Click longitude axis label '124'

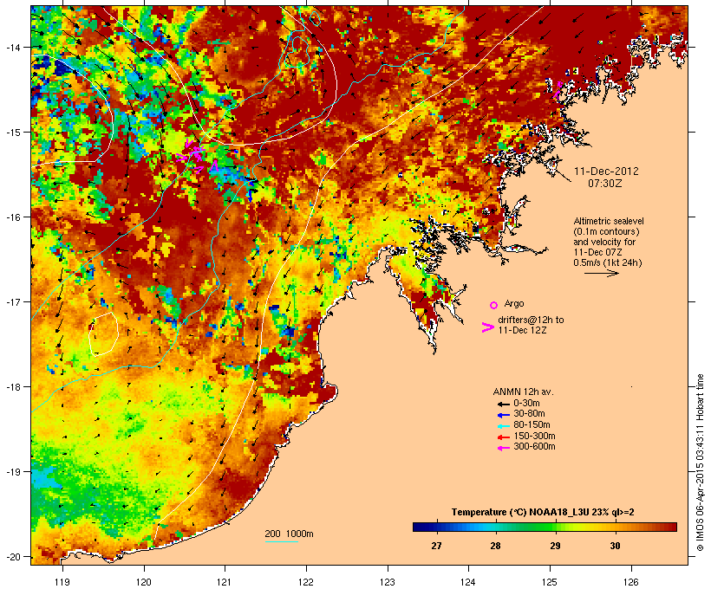(468, 582)
